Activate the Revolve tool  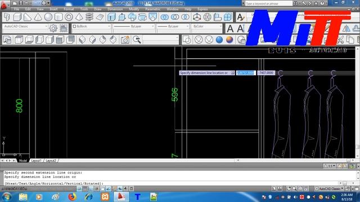coord(142,17)
